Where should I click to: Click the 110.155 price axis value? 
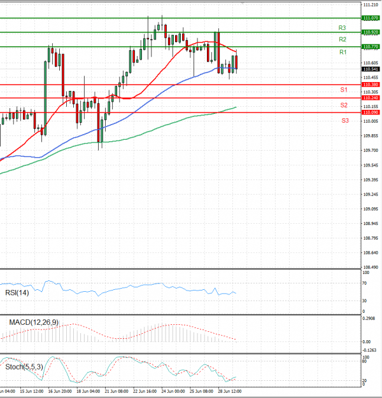[x=371, y=107]
